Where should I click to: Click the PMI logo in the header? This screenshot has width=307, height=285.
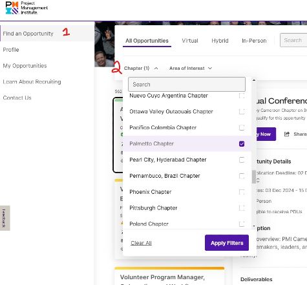coord(26,8)
